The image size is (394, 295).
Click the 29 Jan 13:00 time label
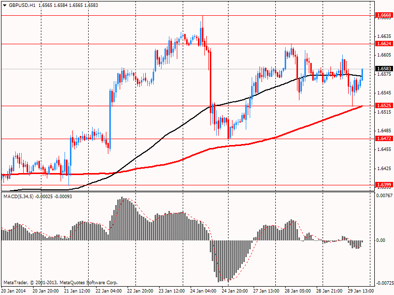tap(361, 291)
